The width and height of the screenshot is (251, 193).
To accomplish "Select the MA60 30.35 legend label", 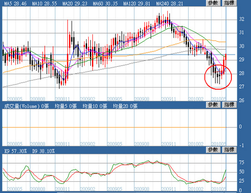I will click(106, 4).
